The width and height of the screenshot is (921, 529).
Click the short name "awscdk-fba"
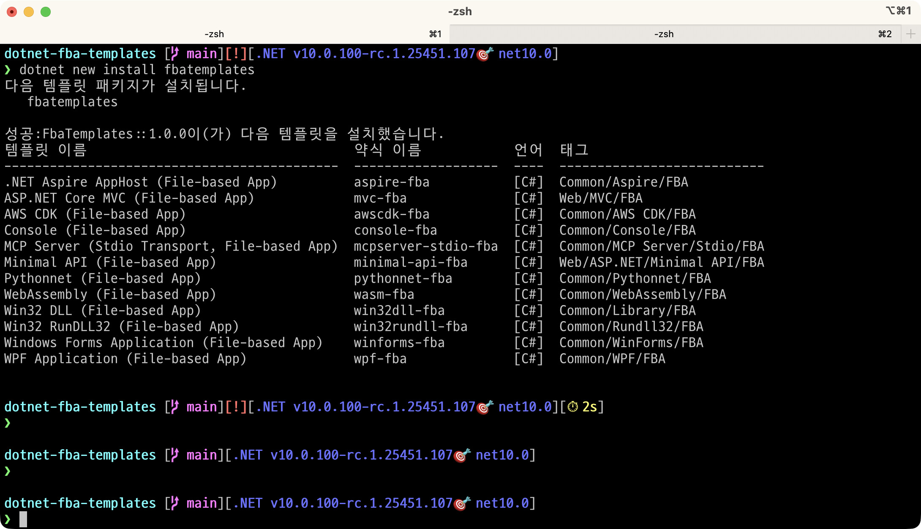tap(392, 214)
